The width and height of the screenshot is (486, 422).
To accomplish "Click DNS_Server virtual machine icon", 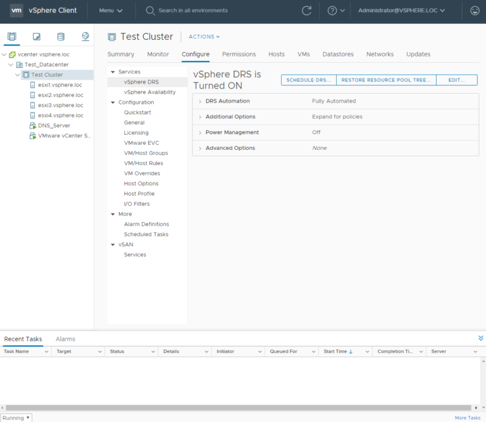I will click(x=32, y=126).
